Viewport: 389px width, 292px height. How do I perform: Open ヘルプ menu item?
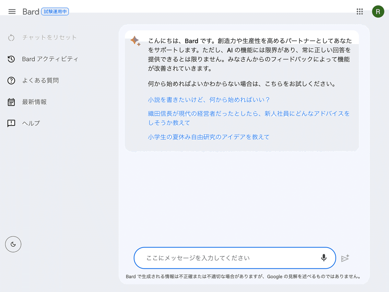(x=31, y=123)
